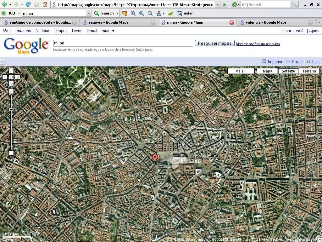
Task: Click the map zoom in plus button
Action: coord(11,91)
